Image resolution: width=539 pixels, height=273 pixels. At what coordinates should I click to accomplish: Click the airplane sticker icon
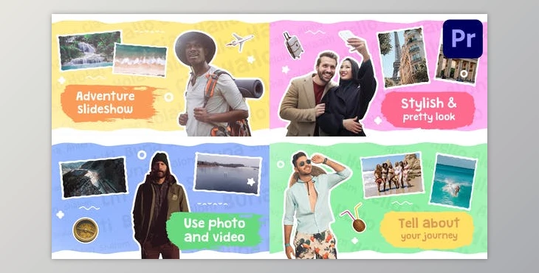coord(239,41)
